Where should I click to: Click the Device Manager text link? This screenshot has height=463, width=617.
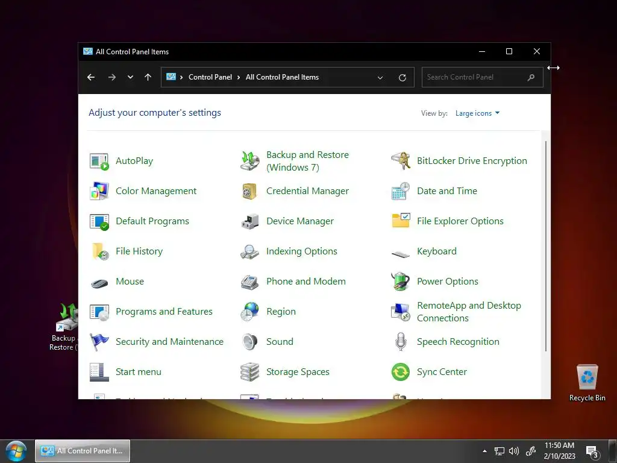[x=300, y=221]
